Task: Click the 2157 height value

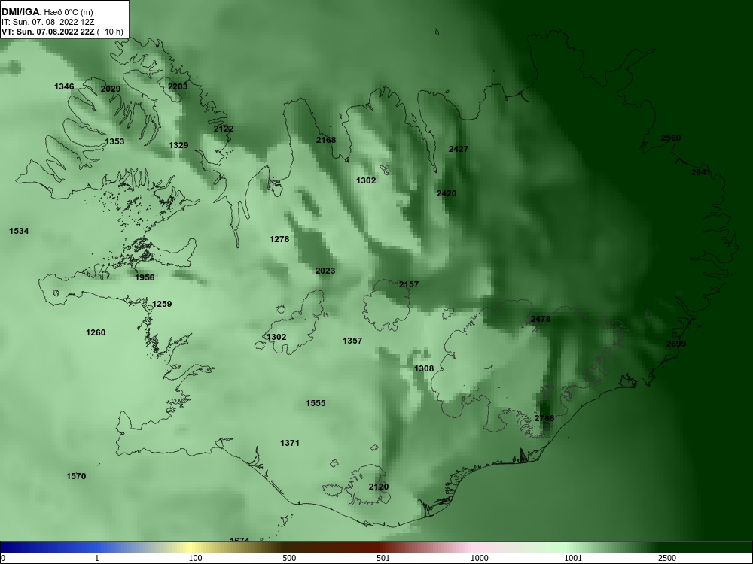Action: [409, 284]
